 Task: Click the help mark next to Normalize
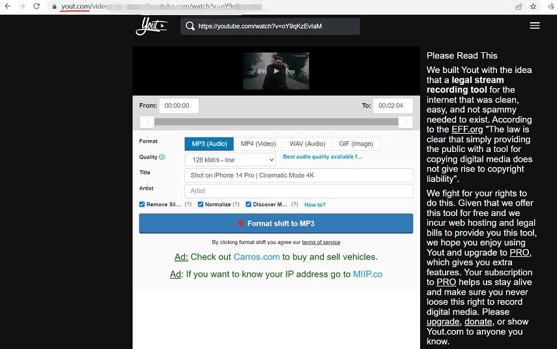coord(236,204)
